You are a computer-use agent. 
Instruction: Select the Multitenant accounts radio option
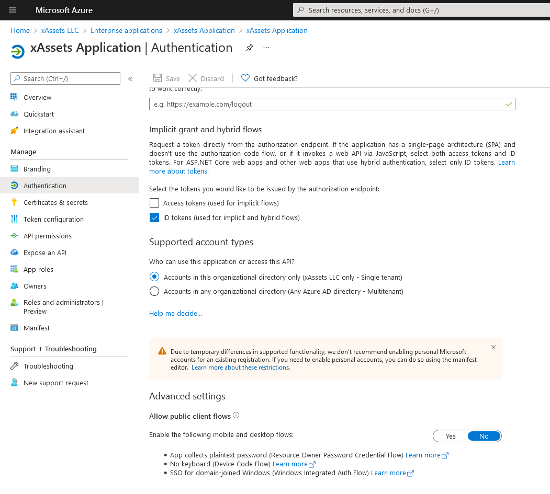pos(154,291)
